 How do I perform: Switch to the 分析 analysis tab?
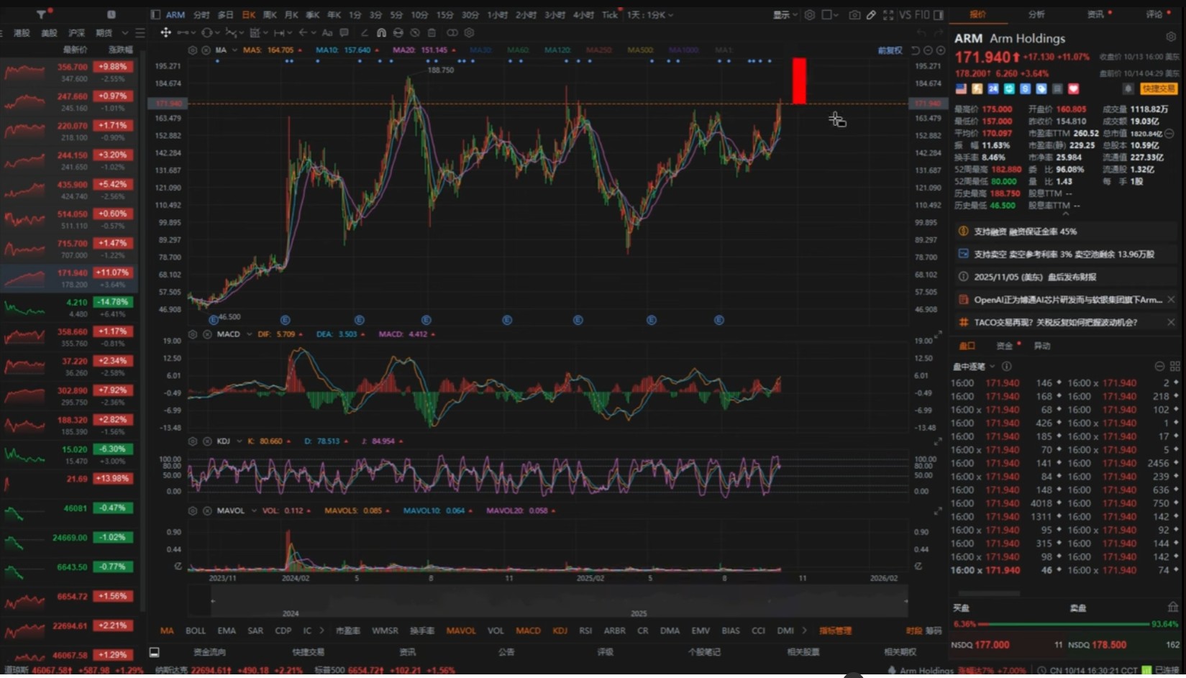click(x=1036, y=14)
